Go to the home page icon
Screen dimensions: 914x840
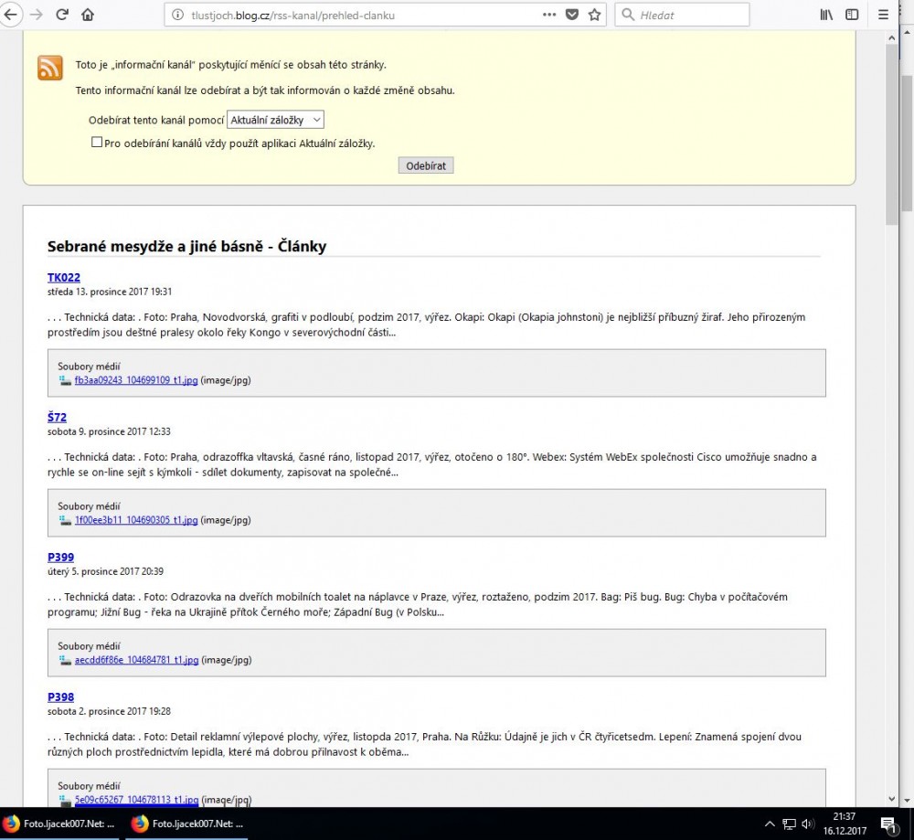[x=88, y=15]
